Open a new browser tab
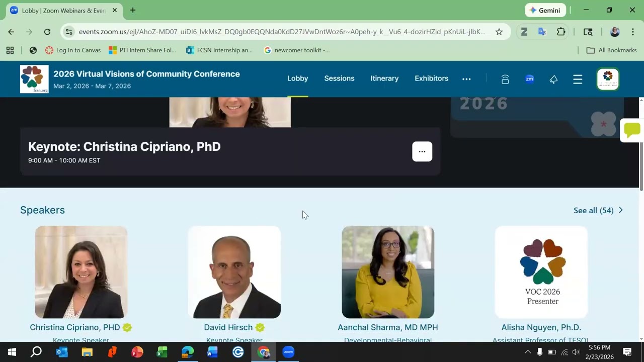The width and height of the screenshot is (644, 362). 133,10
